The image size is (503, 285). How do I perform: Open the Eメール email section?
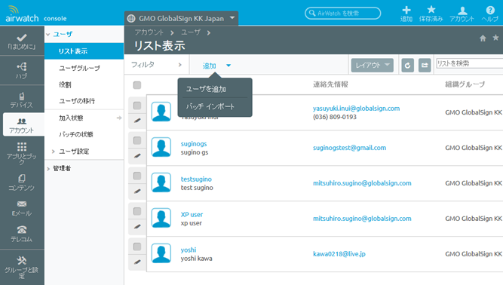[22, 208]
